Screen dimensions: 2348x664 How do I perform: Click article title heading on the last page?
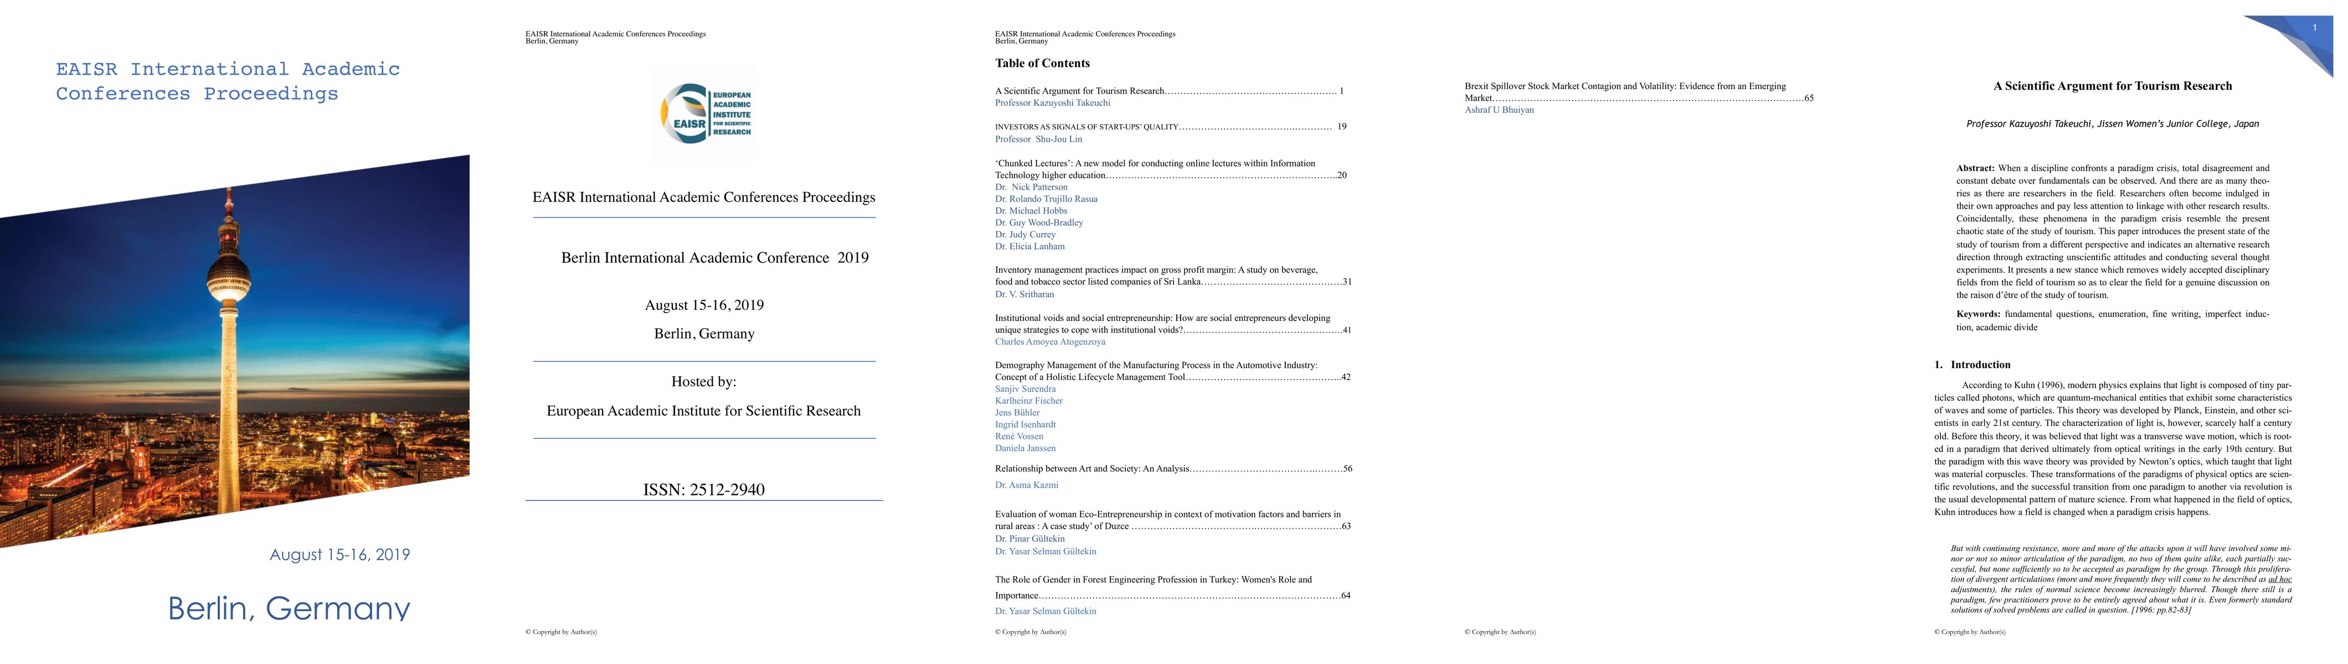tap(2113, 86)
